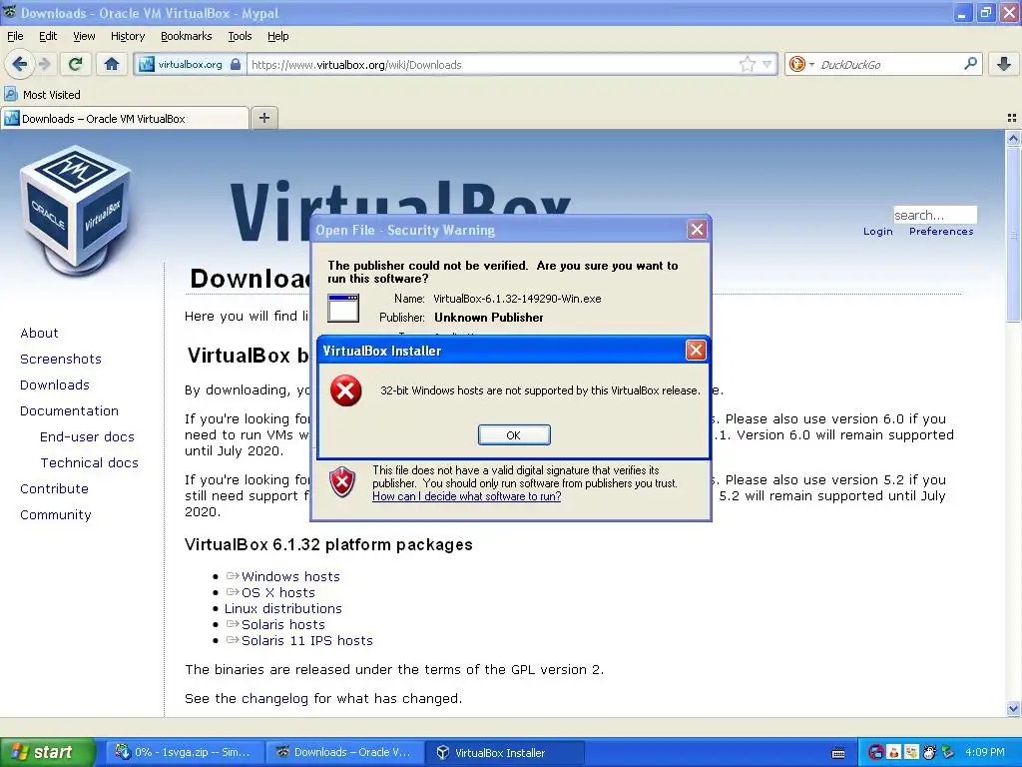Click the browser Forward arrow
This screenshot has height=767, width=1022.
(x=44, y=64)
